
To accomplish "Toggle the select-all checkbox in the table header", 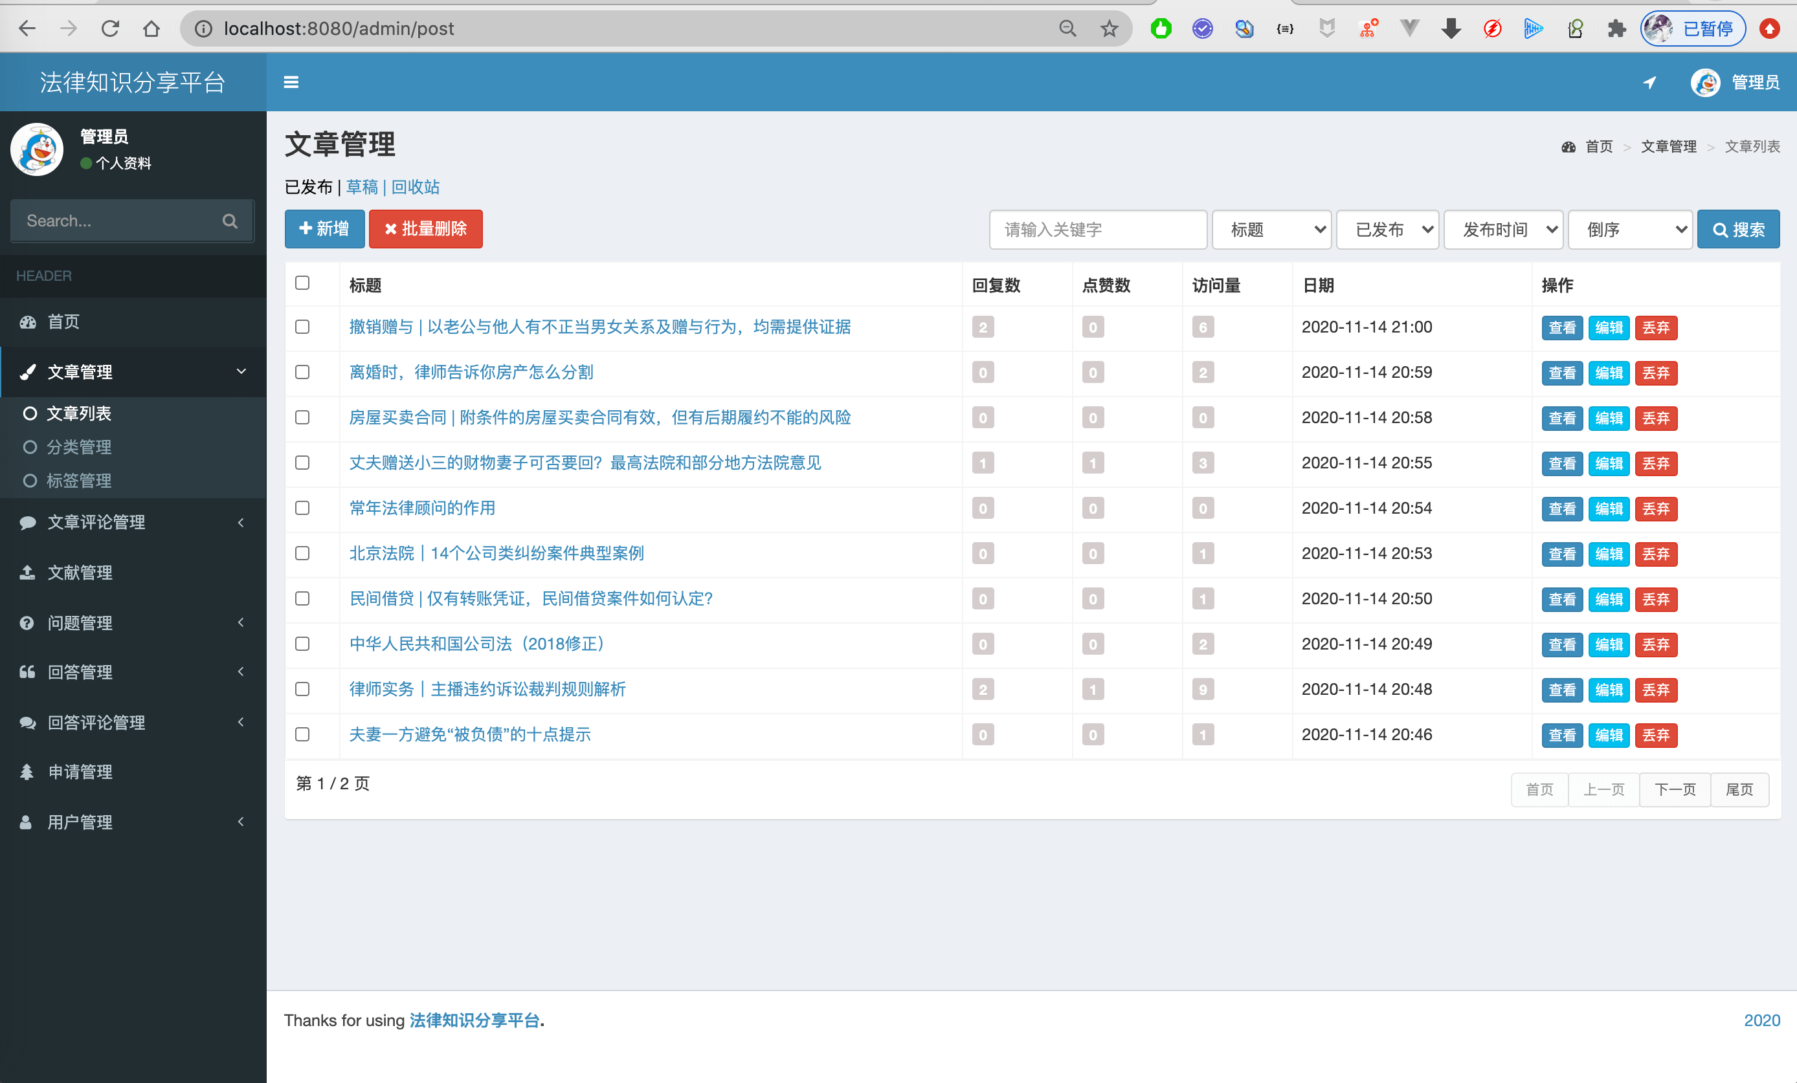I will [302, 283].
